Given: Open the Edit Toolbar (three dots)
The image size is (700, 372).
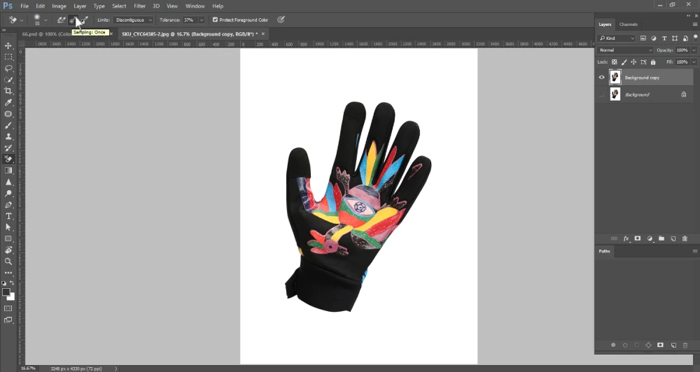Looking at the screenshot, I should point(8,273).
